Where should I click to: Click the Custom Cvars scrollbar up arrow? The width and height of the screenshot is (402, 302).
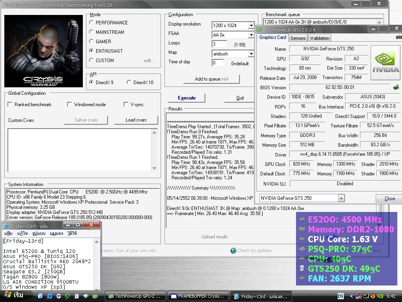click(154, 133)
